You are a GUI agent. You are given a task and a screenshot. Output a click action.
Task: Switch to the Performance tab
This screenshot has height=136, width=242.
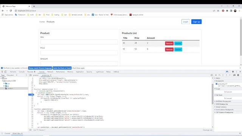60,72
